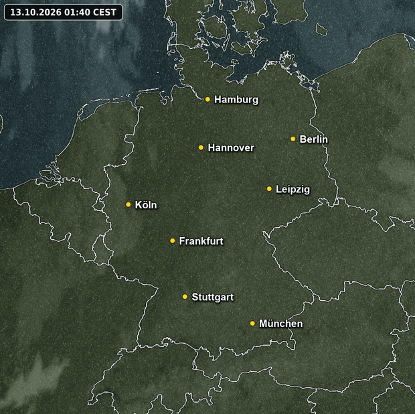Click the Stuttgart city marker dot
This screenshot has height=414, width=415.
[185, 297]
